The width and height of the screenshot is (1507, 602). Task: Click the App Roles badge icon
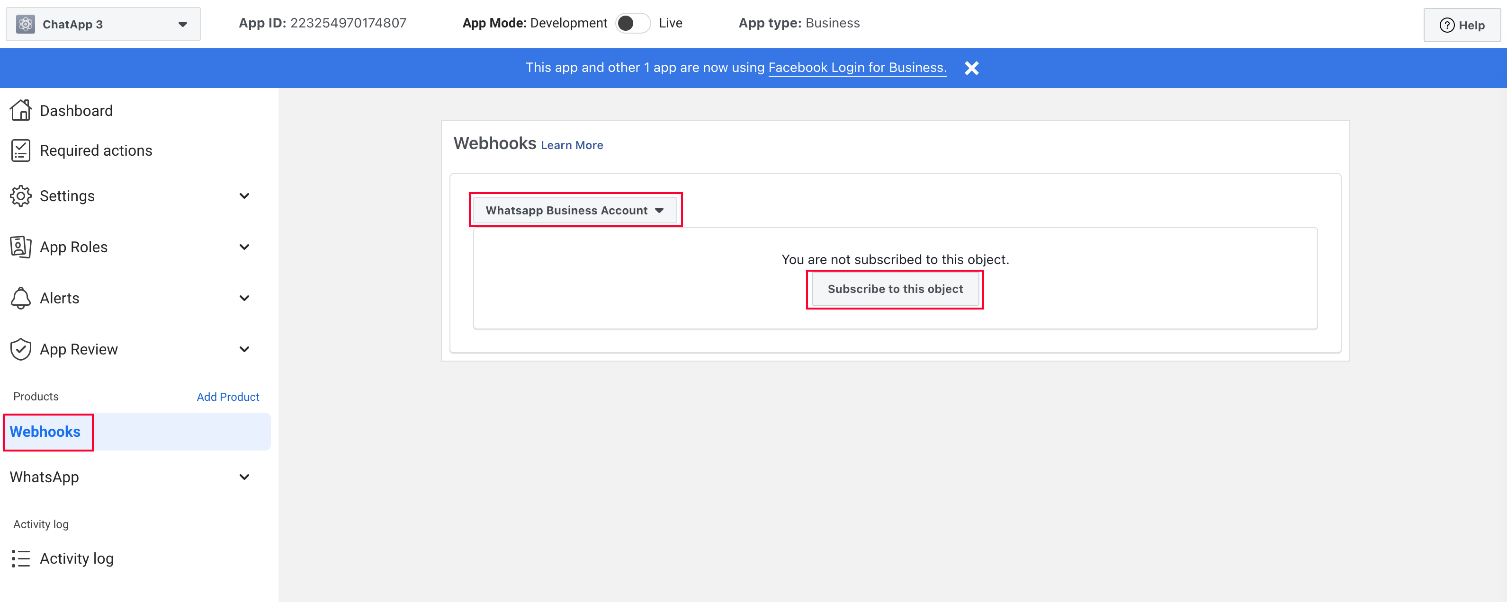click(x=21, y=247)
